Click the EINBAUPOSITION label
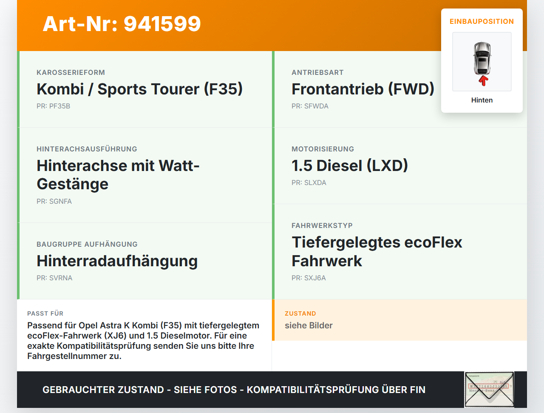This screenshot has height=413, width=544. pyautogui.click(x=482, y=21)
